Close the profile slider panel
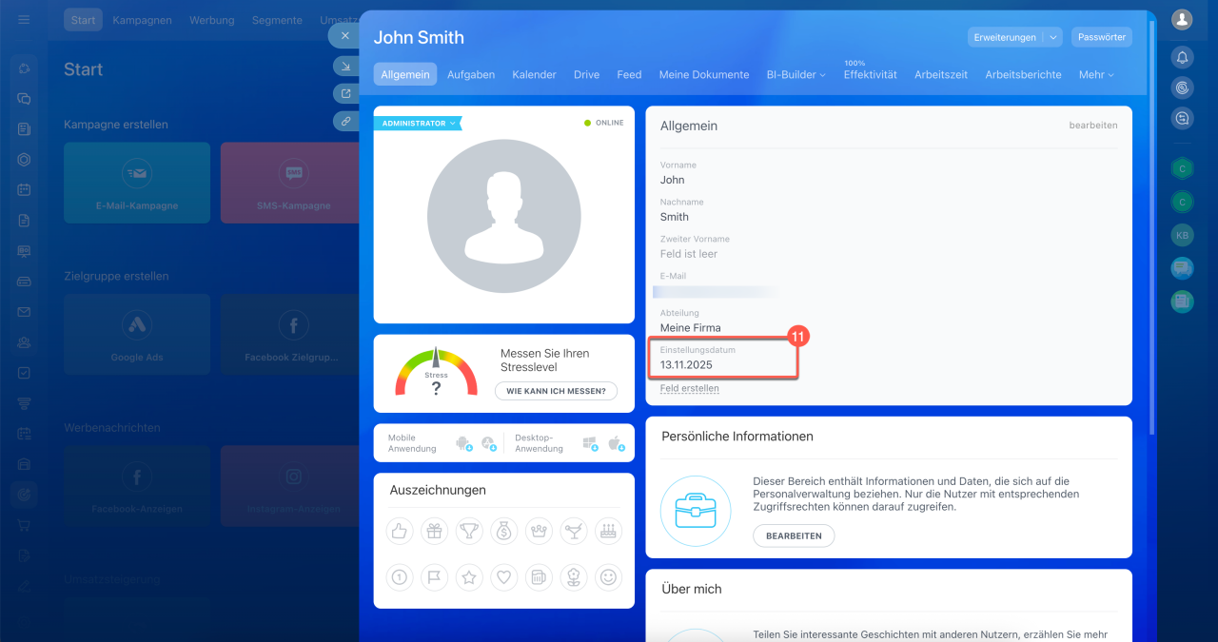This screenshot has height=642, width=1218. tap(345, 35)
